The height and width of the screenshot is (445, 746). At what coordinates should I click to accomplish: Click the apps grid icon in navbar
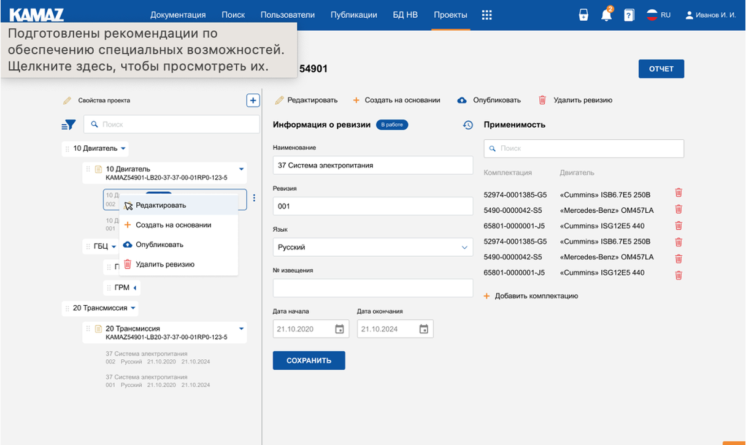[486, 15]
